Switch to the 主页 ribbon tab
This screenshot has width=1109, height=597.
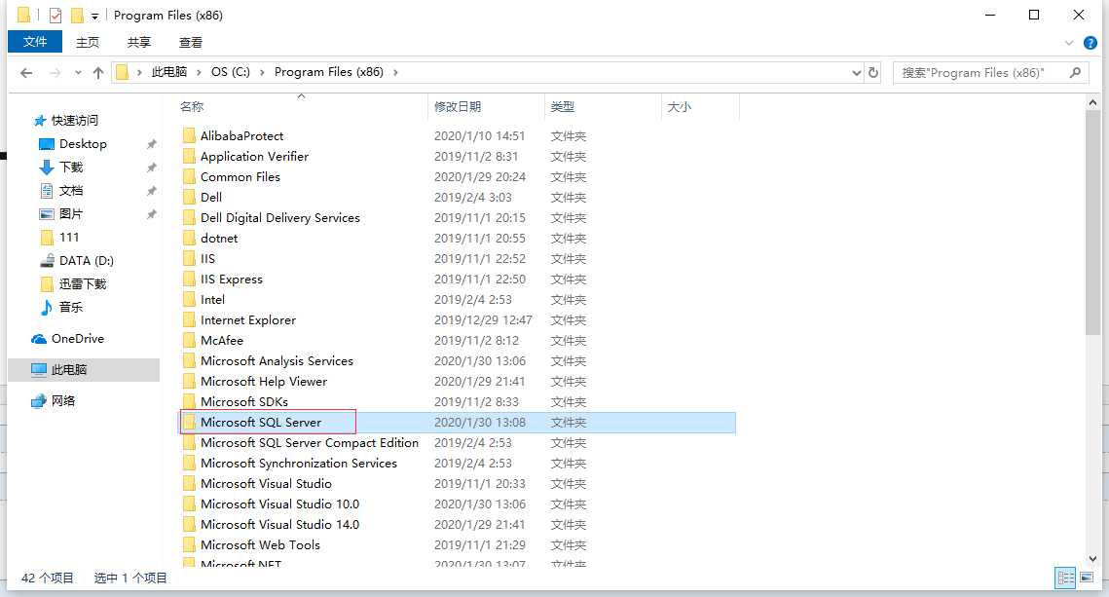coord(88,43)
